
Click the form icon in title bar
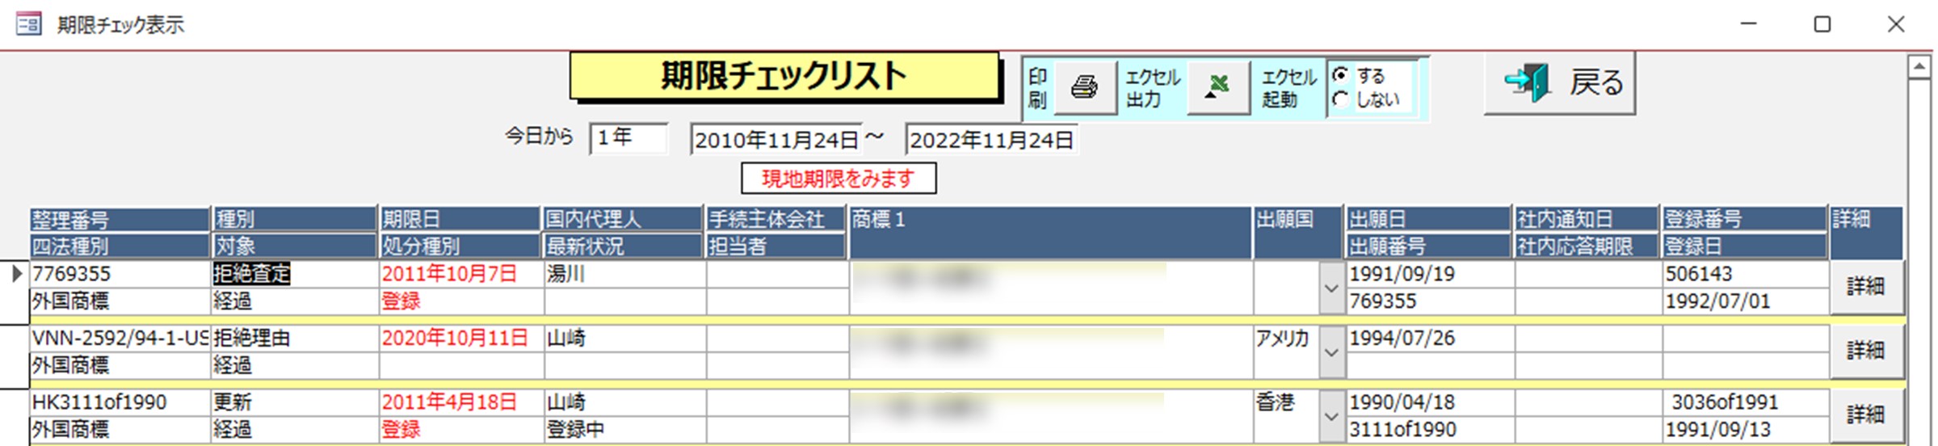(28, 23)
